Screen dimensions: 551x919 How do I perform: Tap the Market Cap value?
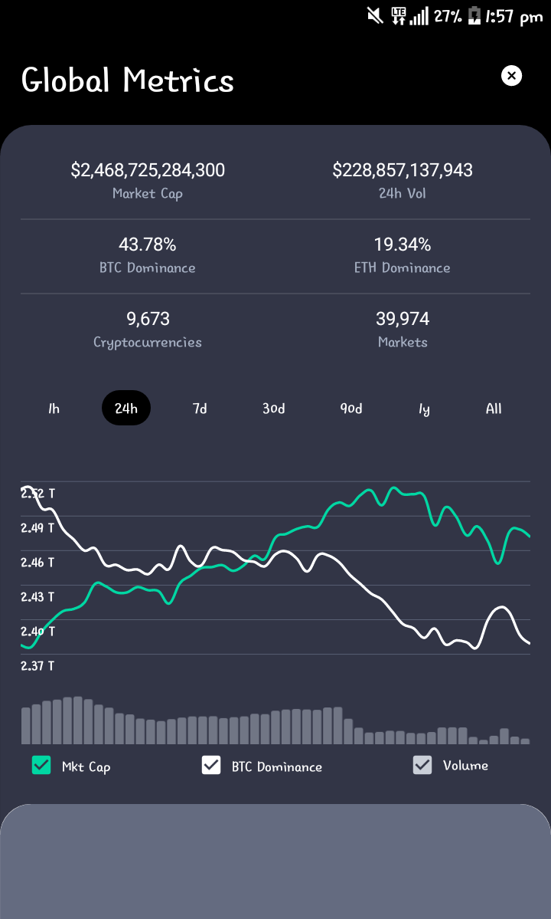148,170
